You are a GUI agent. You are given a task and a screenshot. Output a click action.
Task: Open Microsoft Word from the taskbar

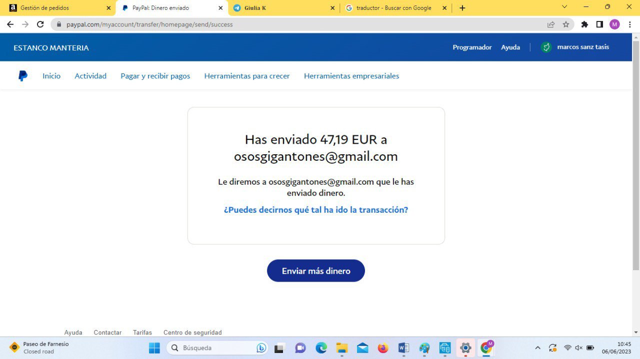tap(403, 348)
